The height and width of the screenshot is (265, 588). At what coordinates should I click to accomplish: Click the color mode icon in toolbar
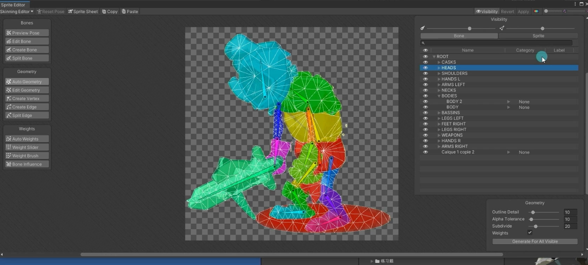[x=536, y=11]
